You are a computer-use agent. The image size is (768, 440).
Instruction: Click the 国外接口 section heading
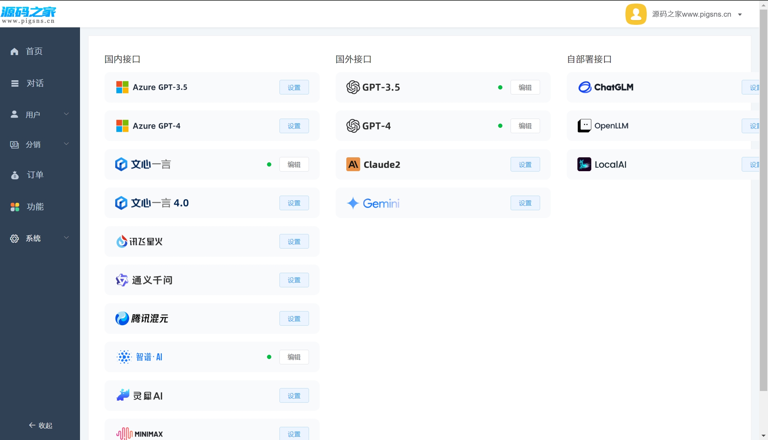click(353, 59)
